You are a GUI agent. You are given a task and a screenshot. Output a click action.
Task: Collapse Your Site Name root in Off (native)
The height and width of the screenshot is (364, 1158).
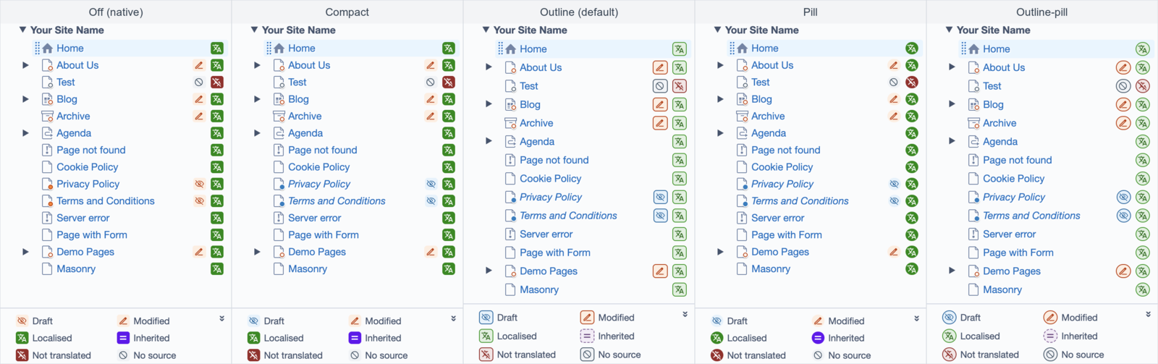tap(22, 30)
